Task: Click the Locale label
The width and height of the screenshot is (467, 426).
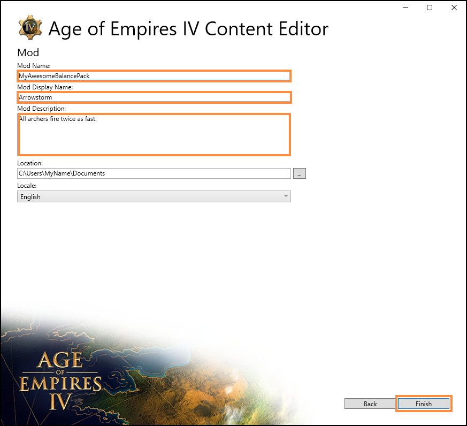Action: [27, 186]
